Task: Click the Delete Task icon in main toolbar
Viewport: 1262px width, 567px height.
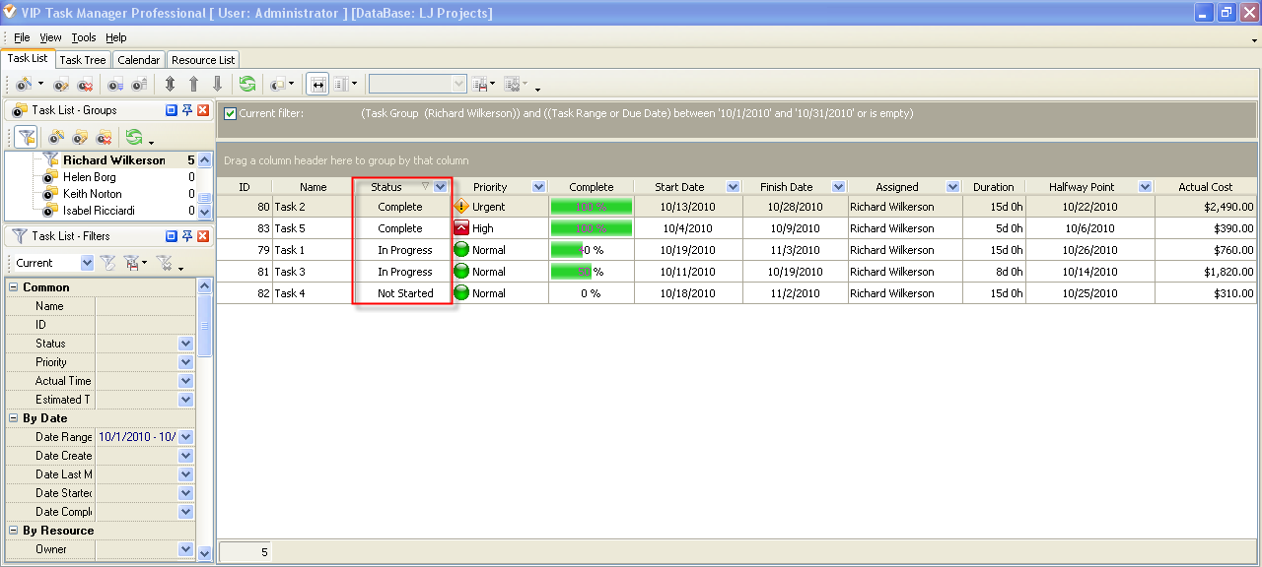Action: pos(86,85)
